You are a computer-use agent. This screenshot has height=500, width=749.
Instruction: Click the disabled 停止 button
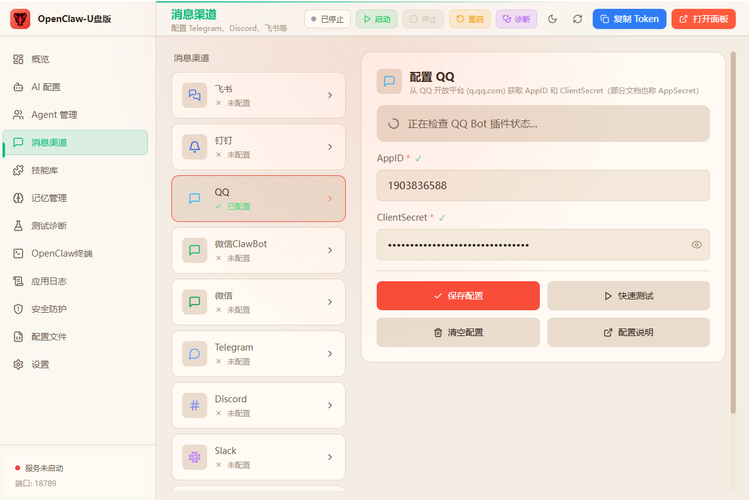coord(423,19)
